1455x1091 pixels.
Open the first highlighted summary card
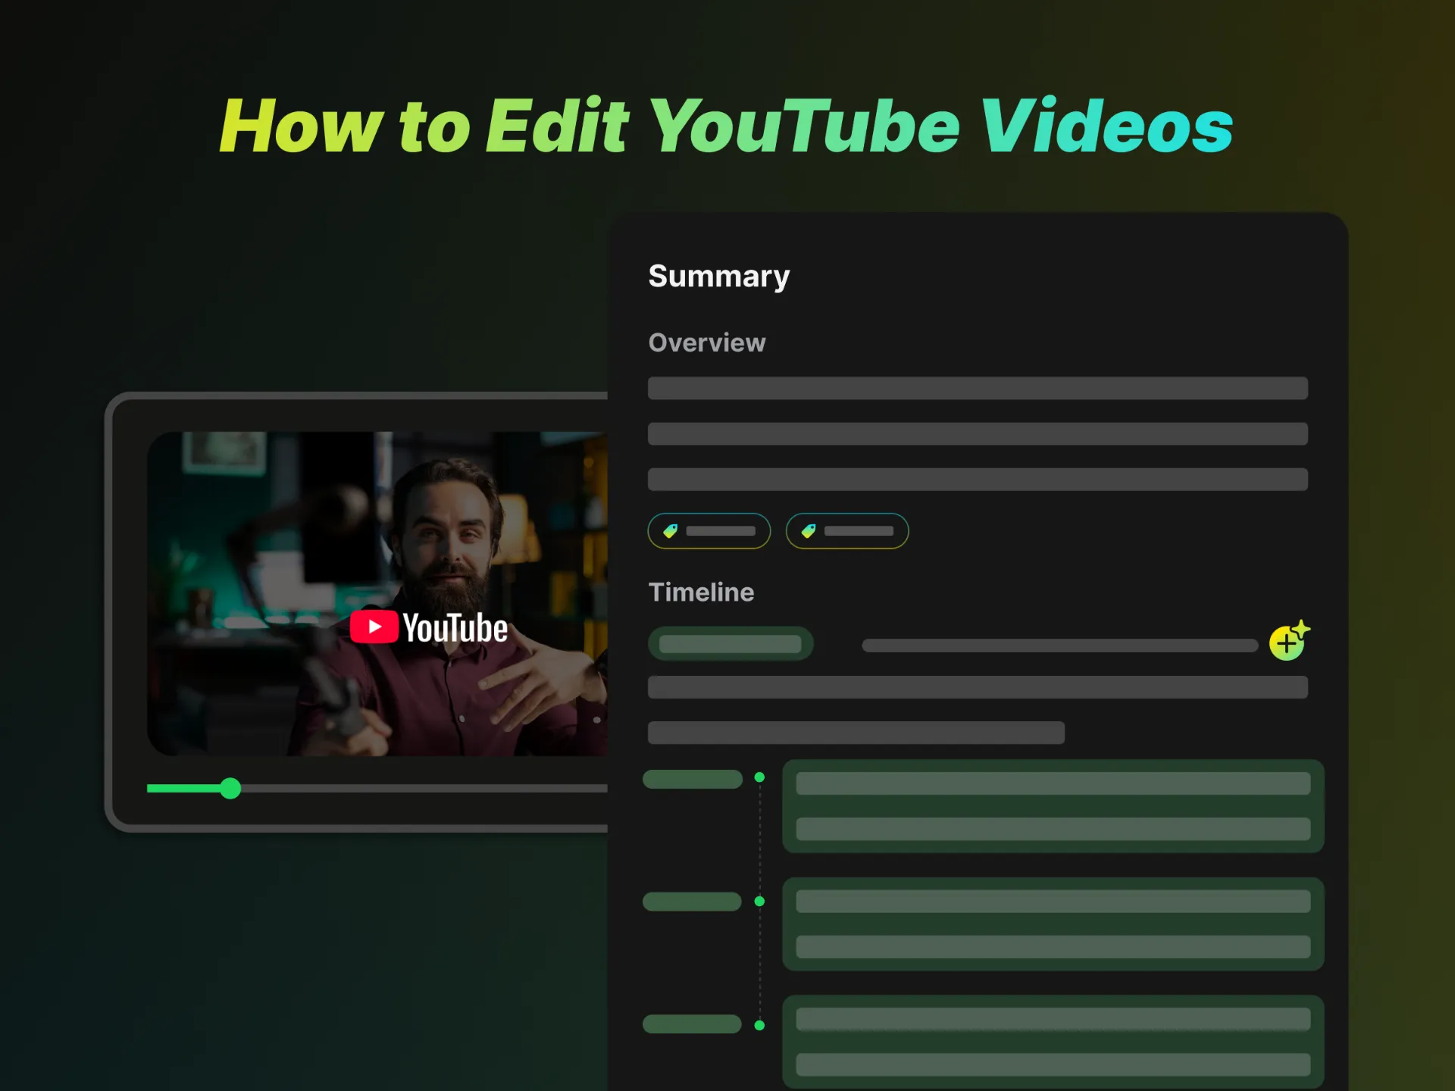pyautogui.click(x=1053, y=805)
